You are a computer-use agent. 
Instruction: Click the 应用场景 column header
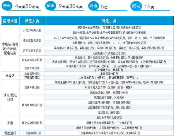point(10,21)
